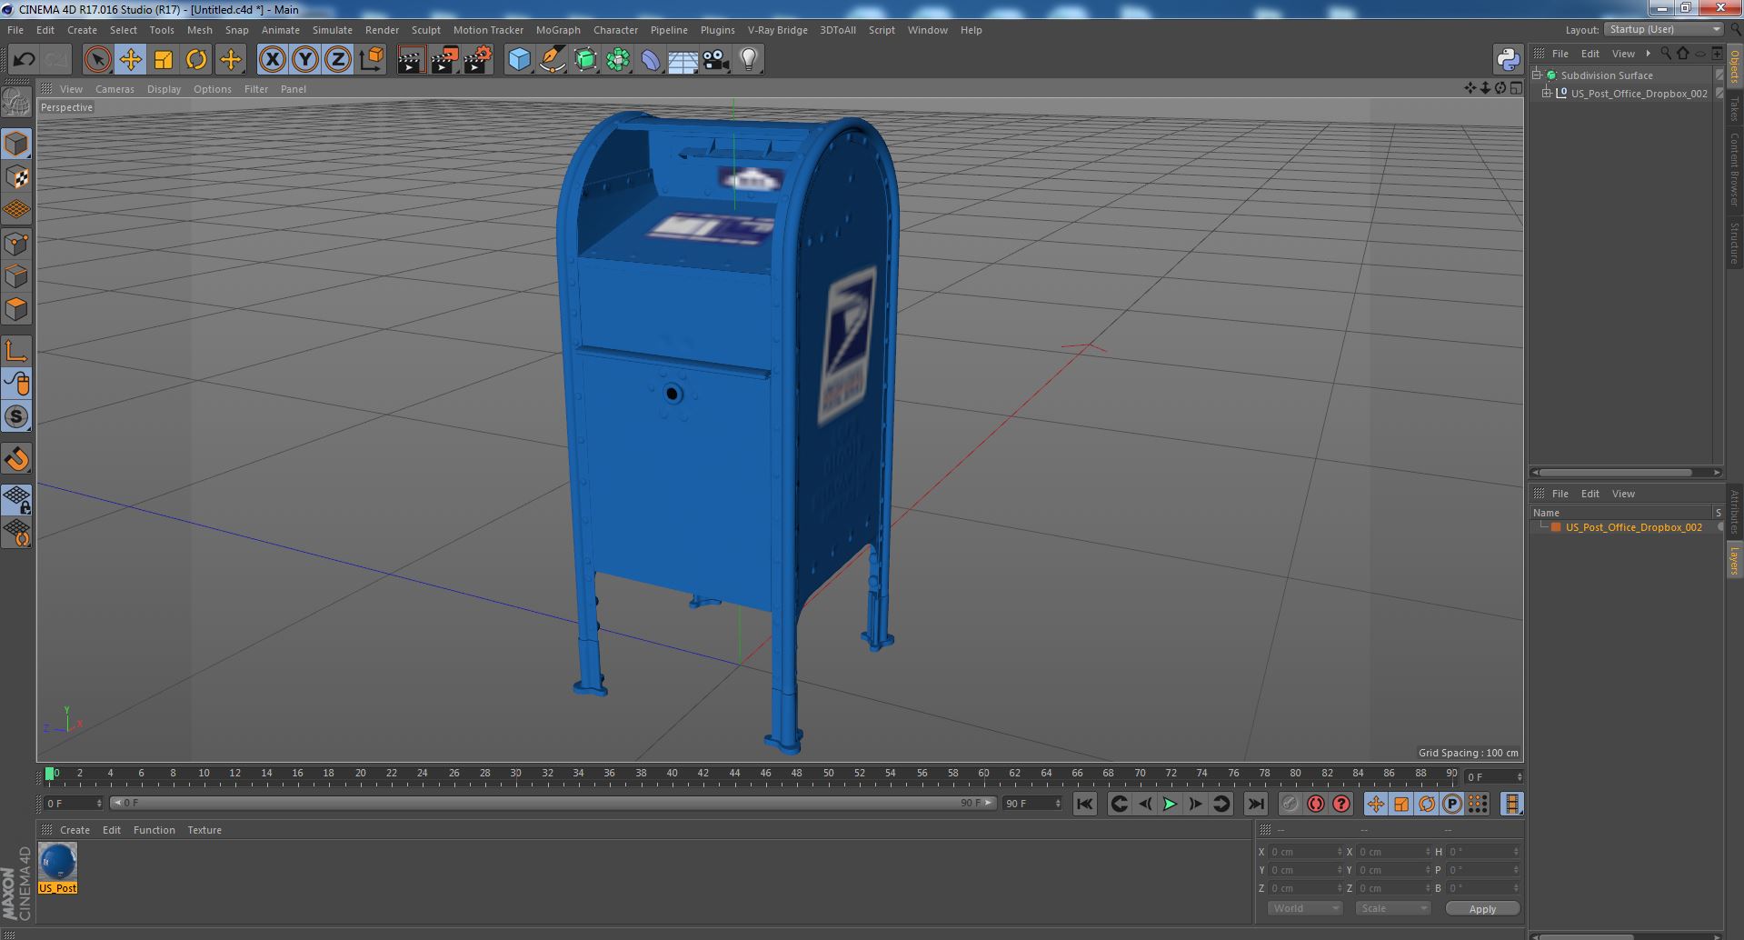Toggle Parameter keyframe recording

[x=1452, y=804]
